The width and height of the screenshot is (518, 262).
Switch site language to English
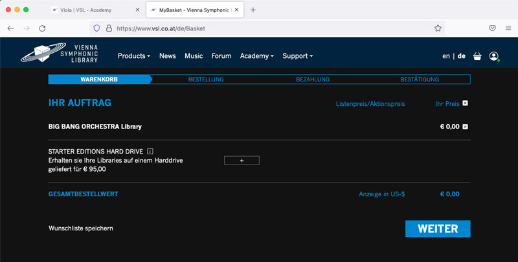pyautogui.click(x=446, y=56)
